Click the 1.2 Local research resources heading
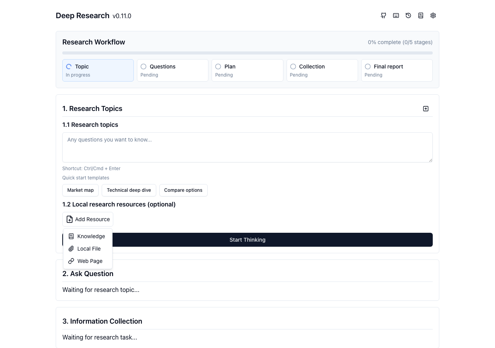Image resolution: width=495 pixels, height=348 pixels. coord(119,204)
